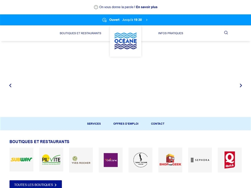
Task: Expand opening hours chevron arrow
Action: [147, 20]
